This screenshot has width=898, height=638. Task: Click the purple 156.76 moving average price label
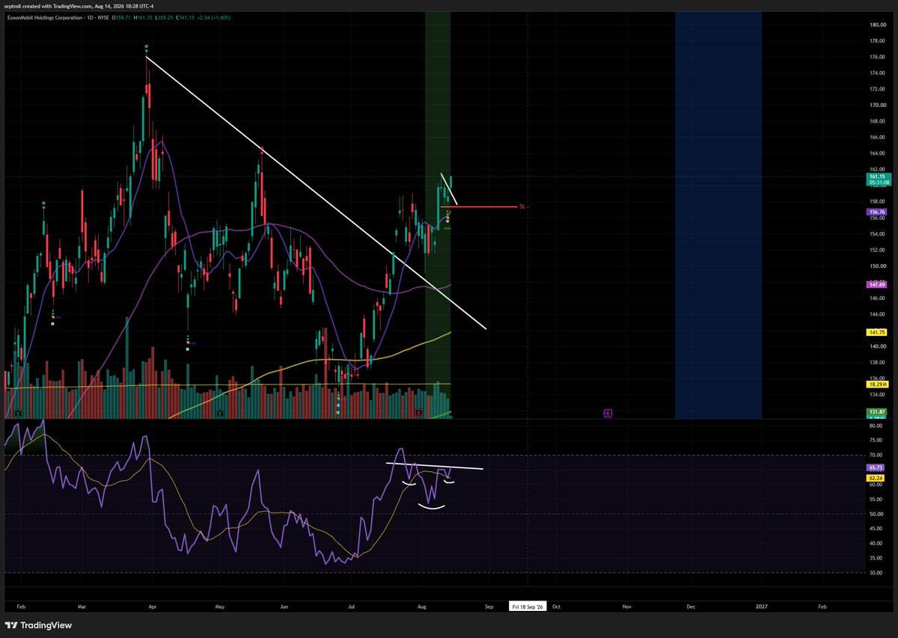tap(876, 212)
